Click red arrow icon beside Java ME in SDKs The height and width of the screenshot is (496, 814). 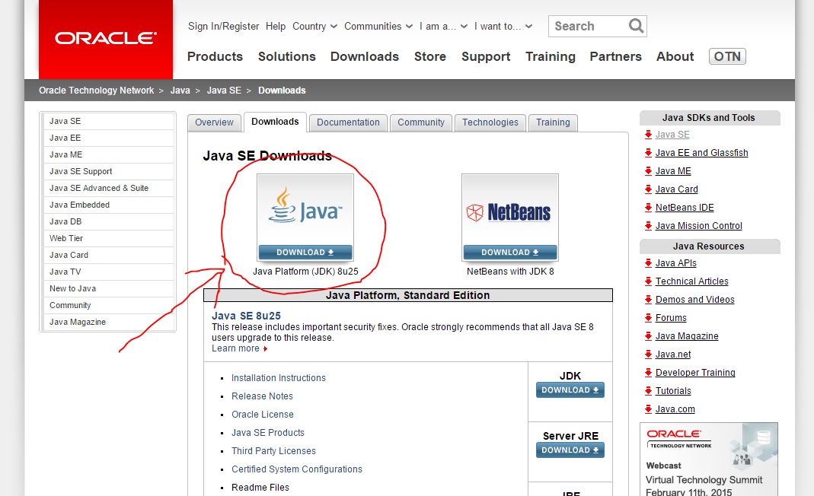tap(648, 170)
